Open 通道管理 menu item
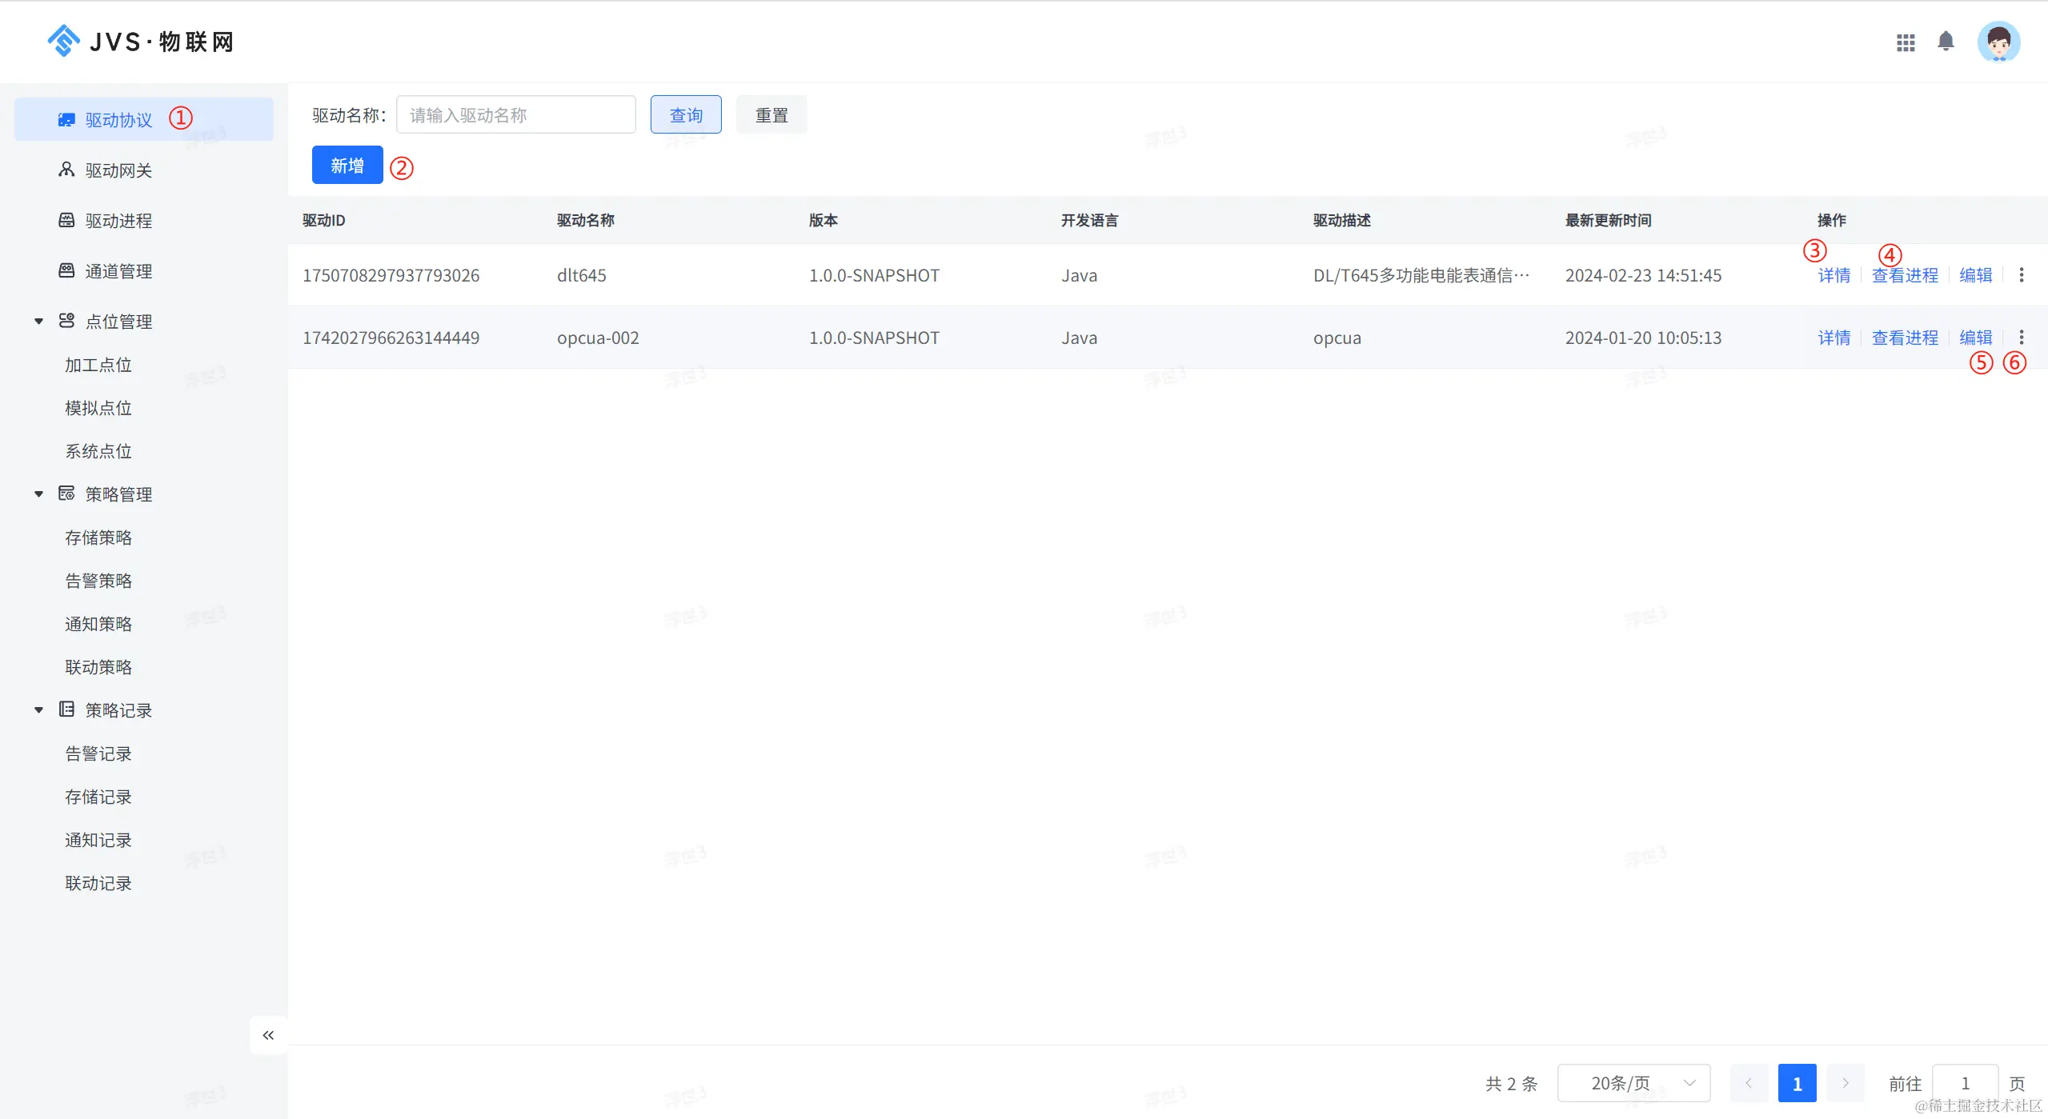 118,271
